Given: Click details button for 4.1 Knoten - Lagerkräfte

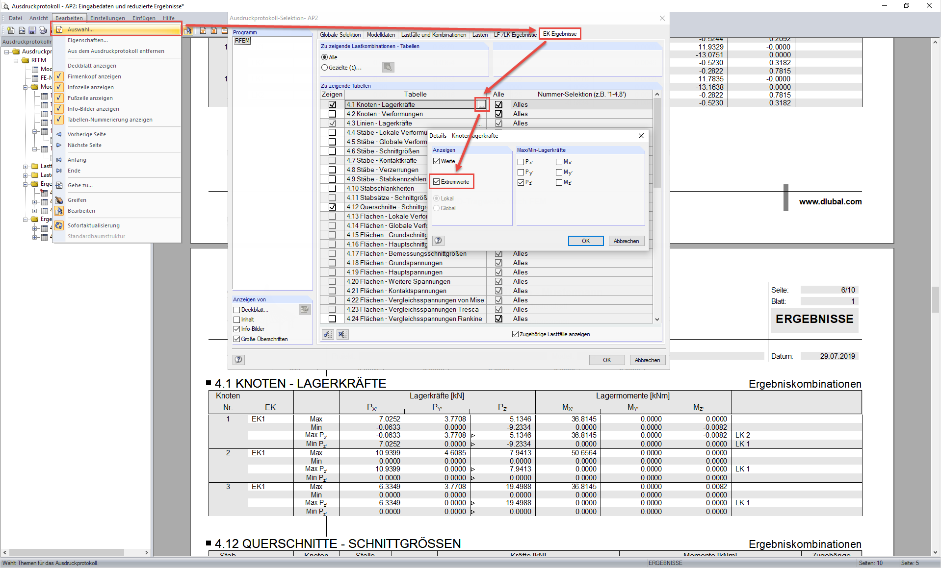Looking at the screenshot, I should pyautogui.click(x=482, y=104).
